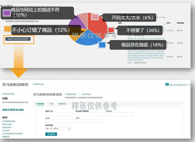Open the 多渠道配送库存 report link
Screen dimensions: 195x142
(9, 121)
